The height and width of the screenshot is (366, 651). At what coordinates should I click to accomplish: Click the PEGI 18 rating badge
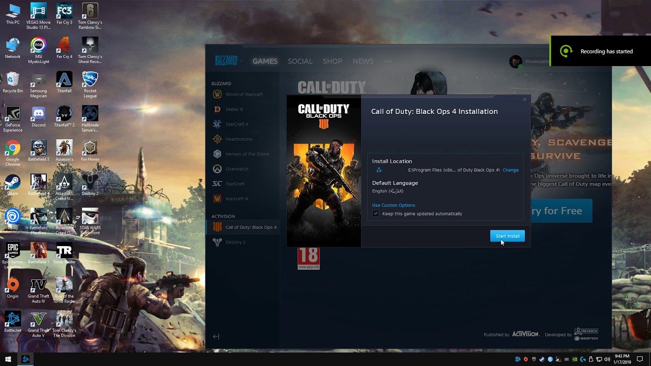click(309, 258)
